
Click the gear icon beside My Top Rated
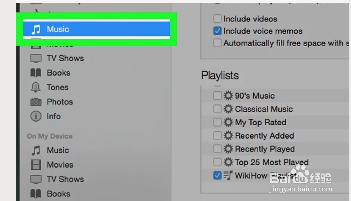[228, 122]
